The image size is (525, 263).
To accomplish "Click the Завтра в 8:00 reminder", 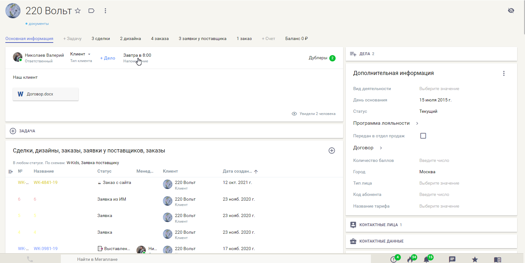I will (x=137, y=55).
